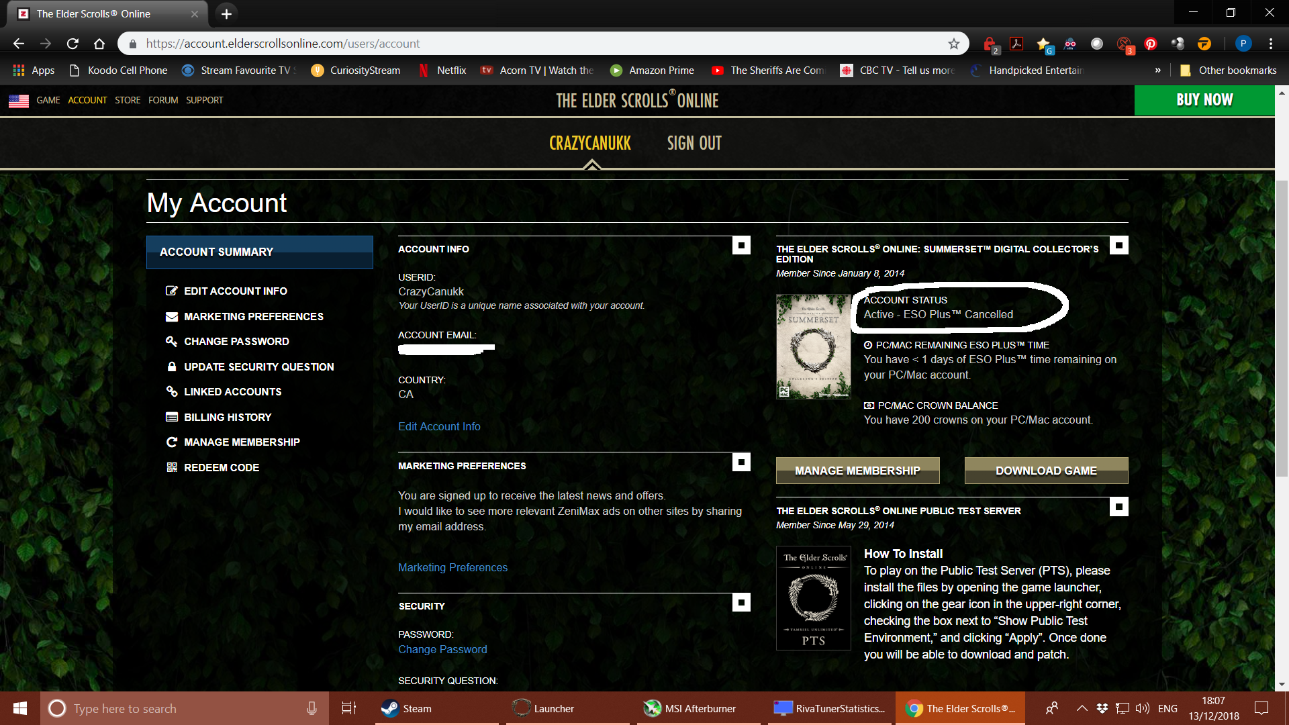The height and width of the screenshot is (725, 1289).
Task: Click the Redeem Code grid icon
Action: tap(172, 467)
